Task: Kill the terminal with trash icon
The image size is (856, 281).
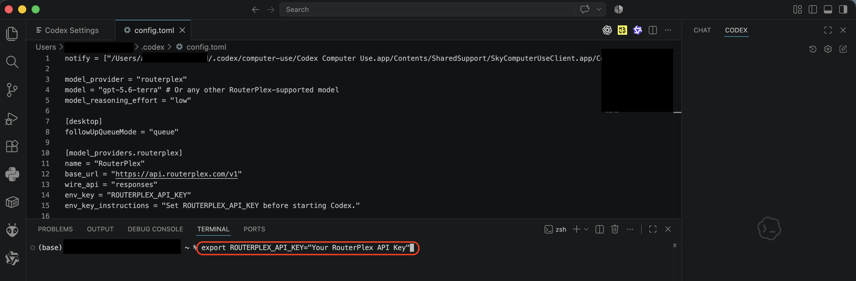Action: (x=615, y=229)
